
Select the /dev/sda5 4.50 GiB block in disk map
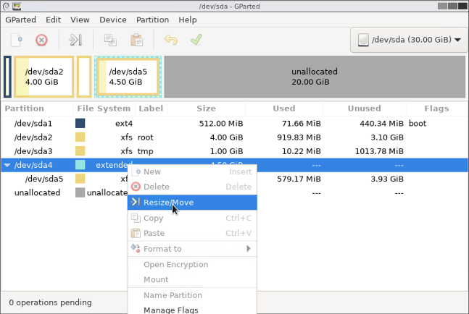(128, 77)
